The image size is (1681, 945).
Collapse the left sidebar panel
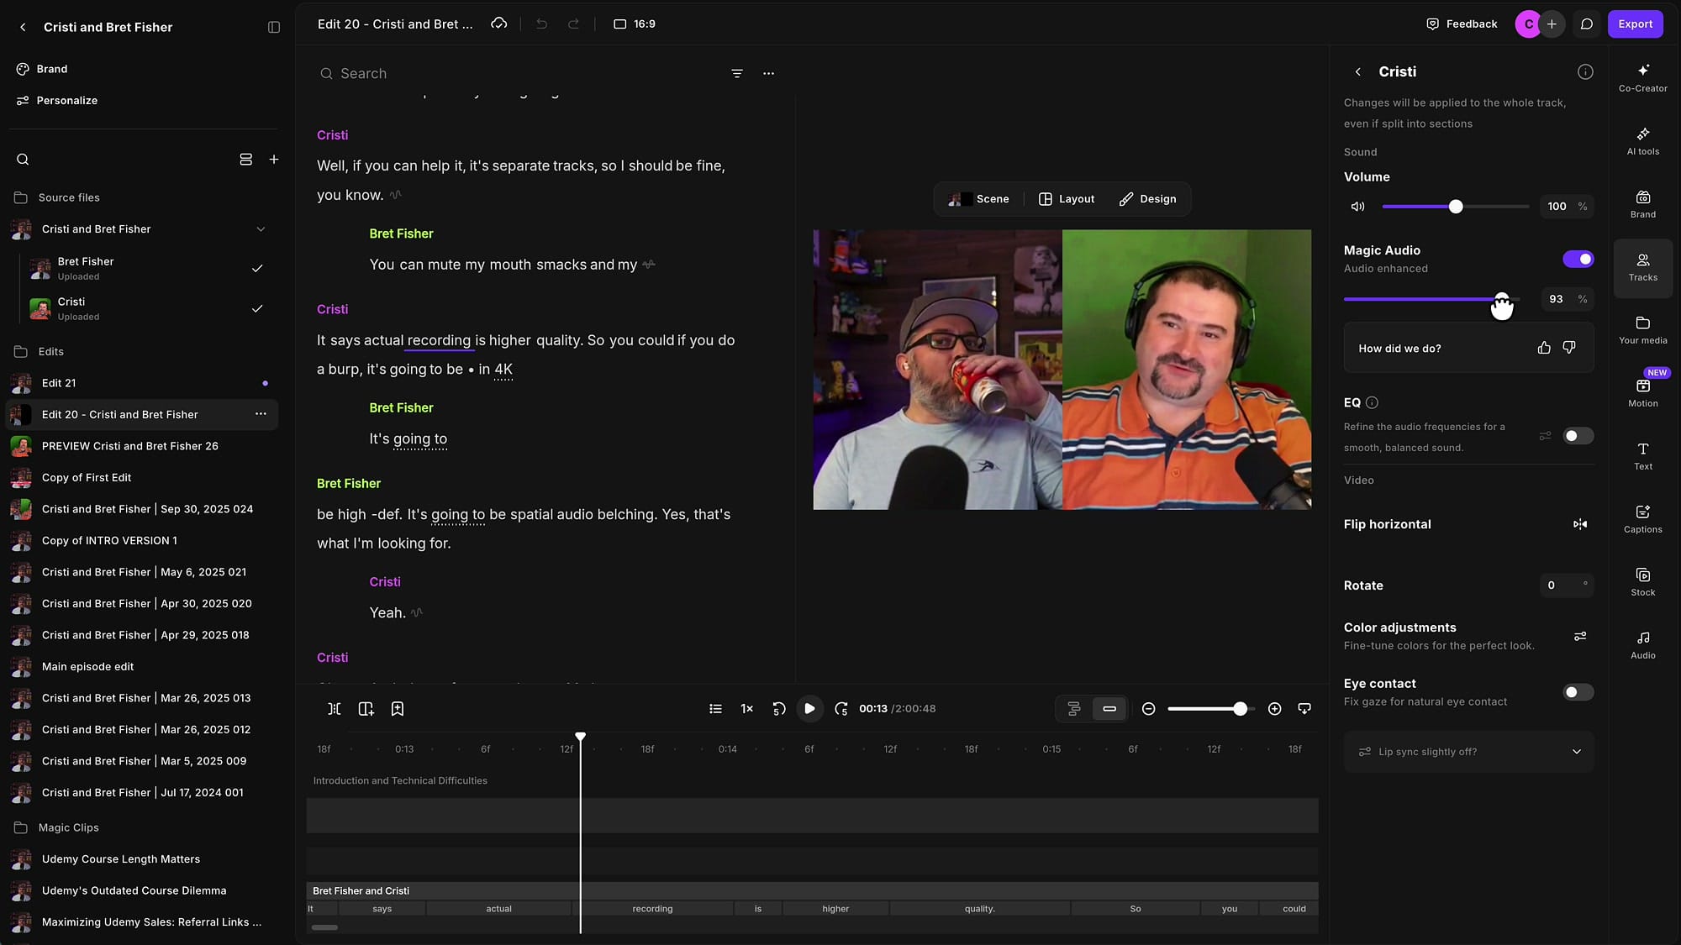pos(273,27)
